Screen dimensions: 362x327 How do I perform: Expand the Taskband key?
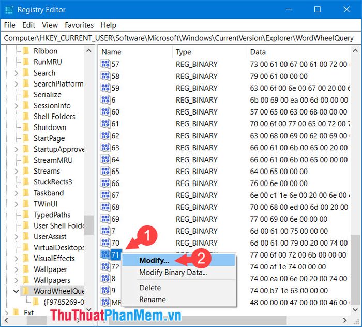pyautogui.click(x=16, y=193)
